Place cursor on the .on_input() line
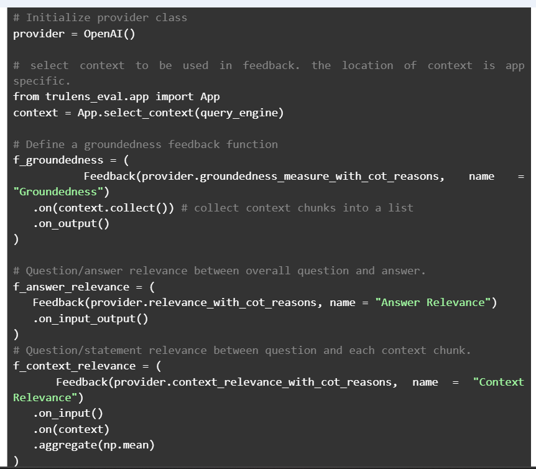Image resolution: width=536 pixels, height=469 pixels. coord(68,413)
